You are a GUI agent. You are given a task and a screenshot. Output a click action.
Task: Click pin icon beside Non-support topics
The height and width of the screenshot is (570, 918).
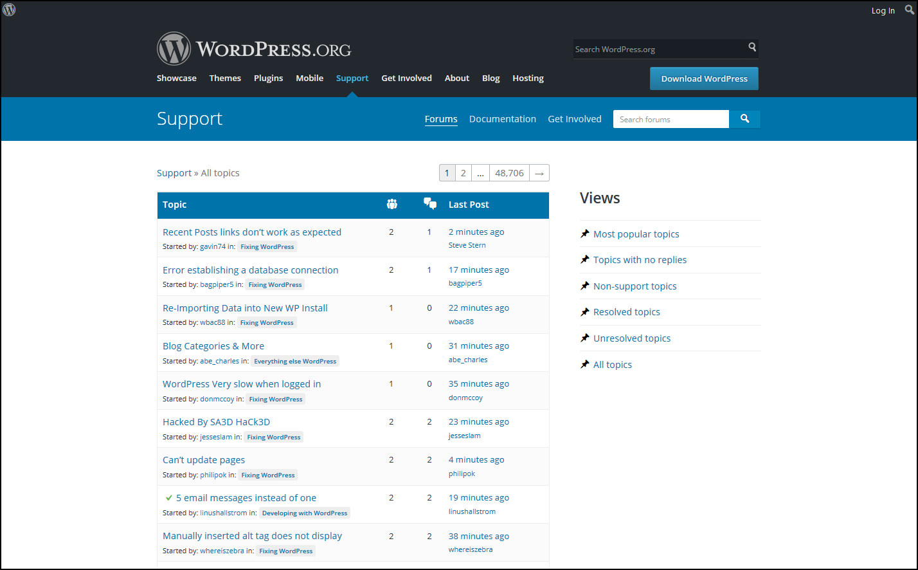point(584,286)
